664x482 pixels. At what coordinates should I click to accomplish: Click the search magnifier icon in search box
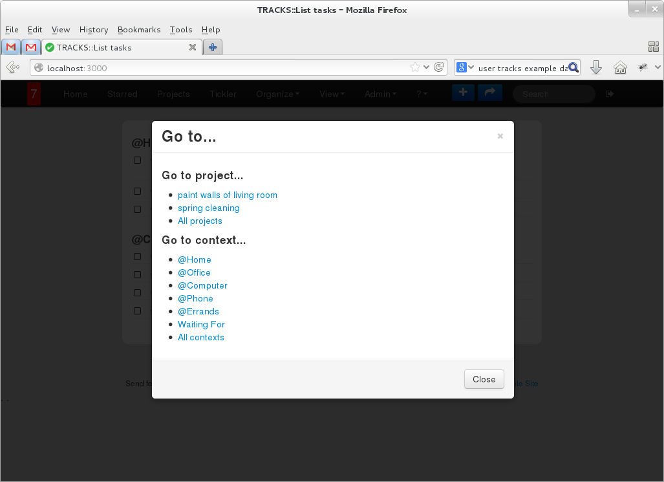[573, 67]
